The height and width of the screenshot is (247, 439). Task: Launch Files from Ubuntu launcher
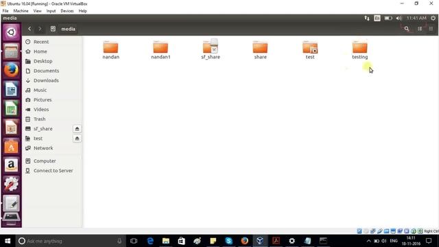coord(11,51)
